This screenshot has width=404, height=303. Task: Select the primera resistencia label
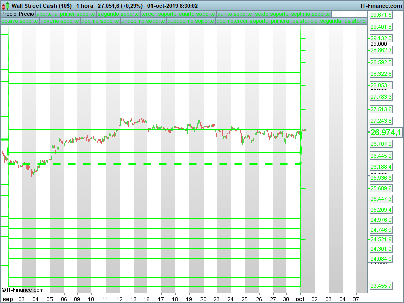point(294,21)
